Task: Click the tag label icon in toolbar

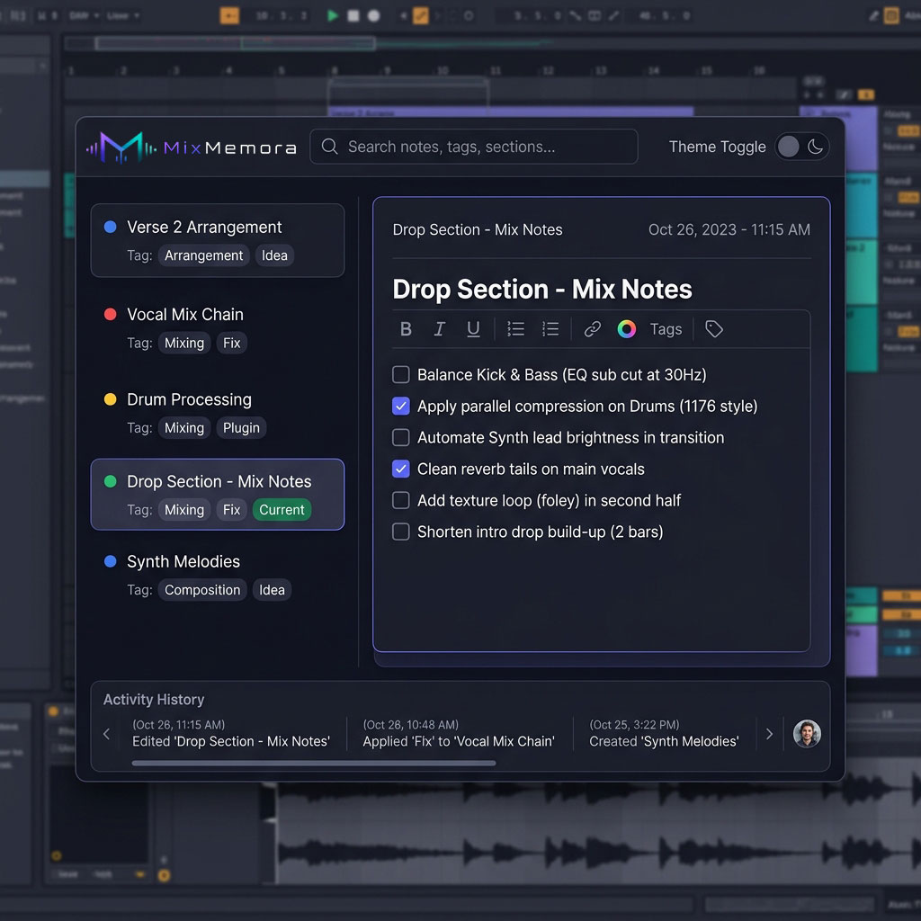Action: [713, 329]
